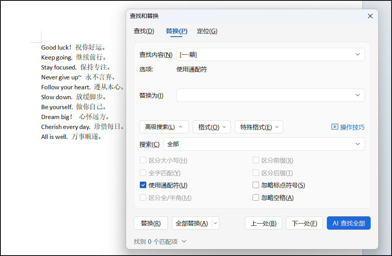Open the 搜索 scope dropdown
392x256 pixels.
point(357,144)
